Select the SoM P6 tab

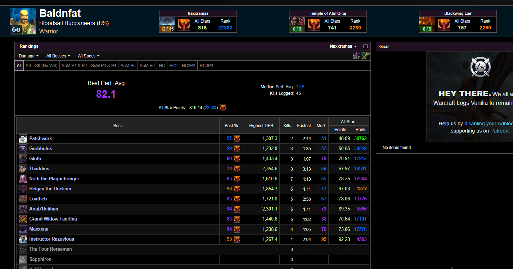point(147,66)
